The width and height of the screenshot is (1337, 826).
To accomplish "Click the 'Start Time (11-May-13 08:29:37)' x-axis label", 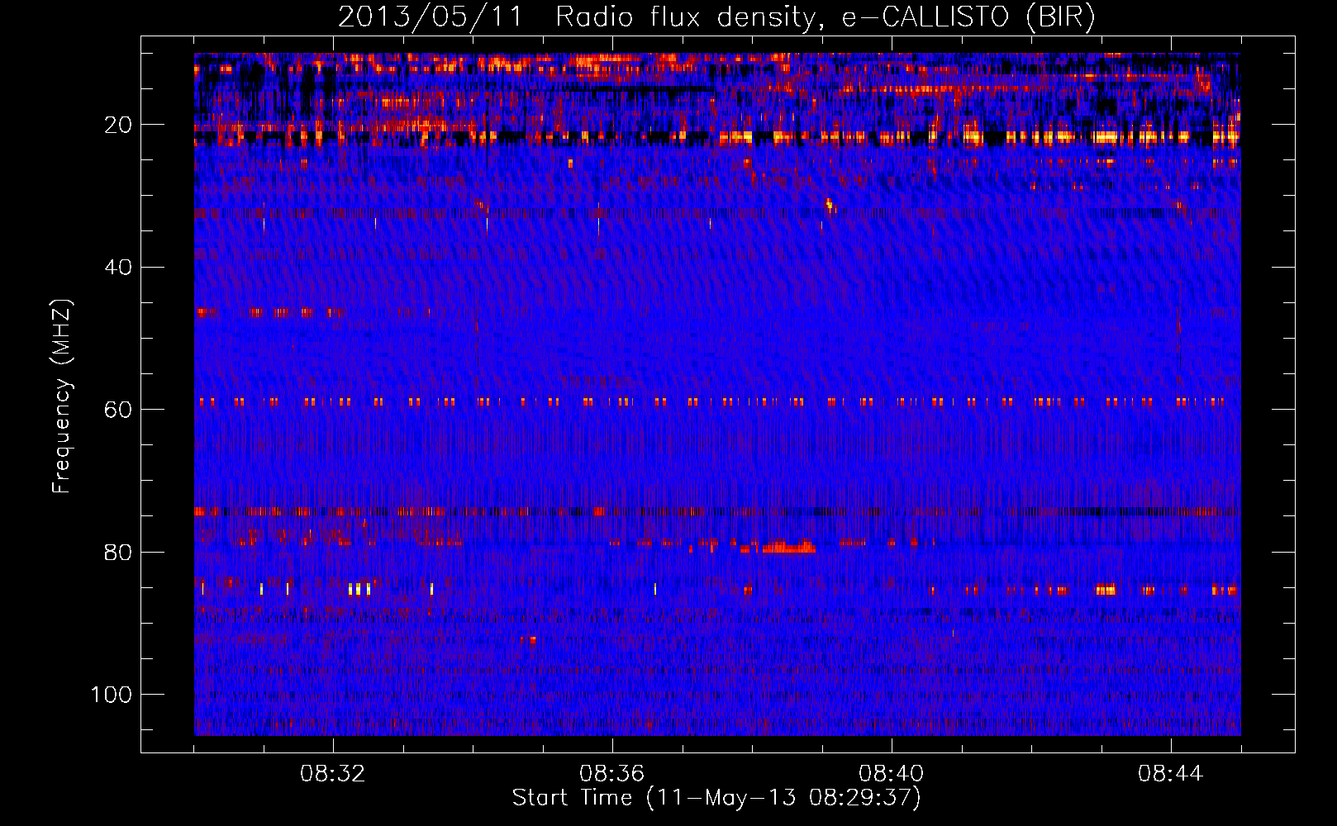I will click(x=716, y=798).
